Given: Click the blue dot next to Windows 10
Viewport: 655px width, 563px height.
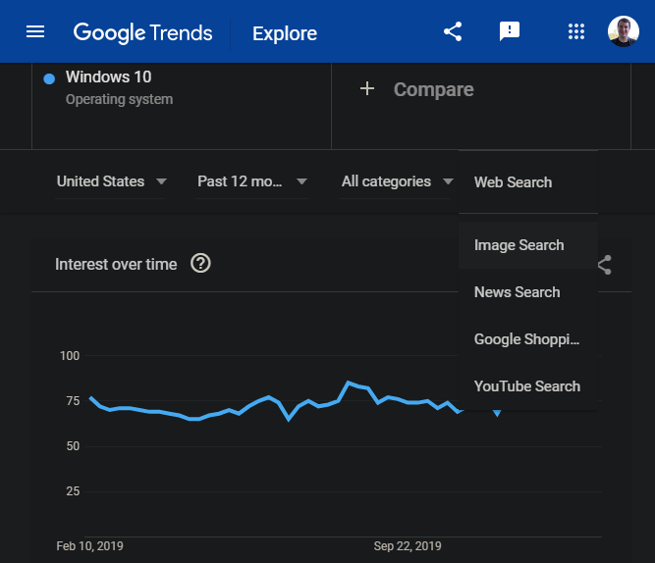Looking at the screenshot, I should [49, 78].
